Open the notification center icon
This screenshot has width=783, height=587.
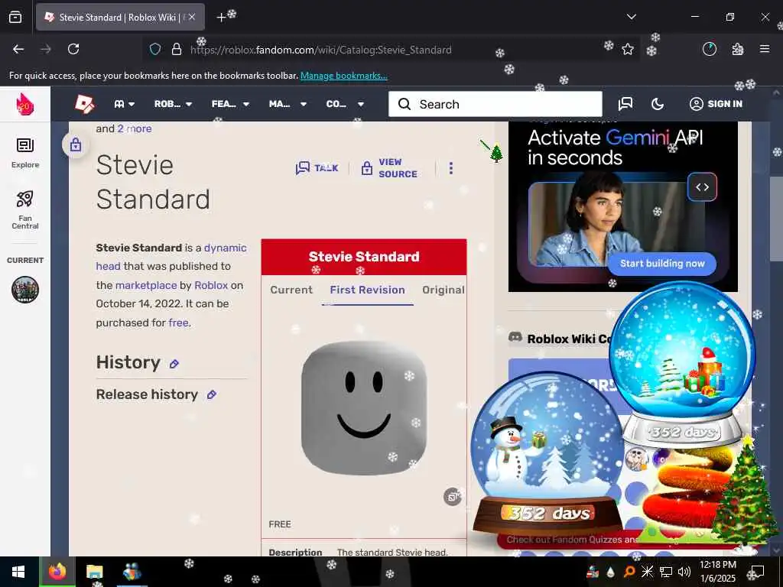758,572
